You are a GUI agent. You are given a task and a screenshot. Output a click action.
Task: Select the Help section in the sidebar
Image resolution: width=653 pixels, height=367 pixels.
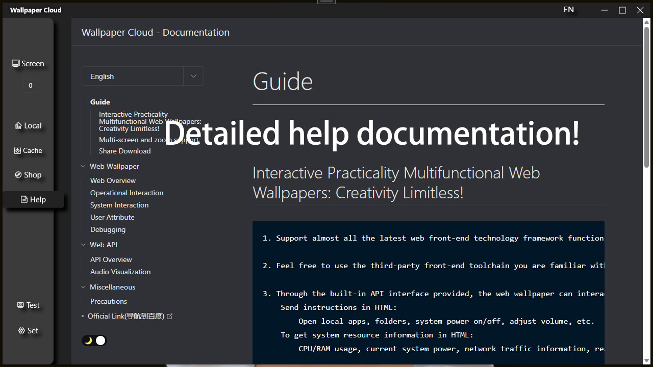[32, 199]
